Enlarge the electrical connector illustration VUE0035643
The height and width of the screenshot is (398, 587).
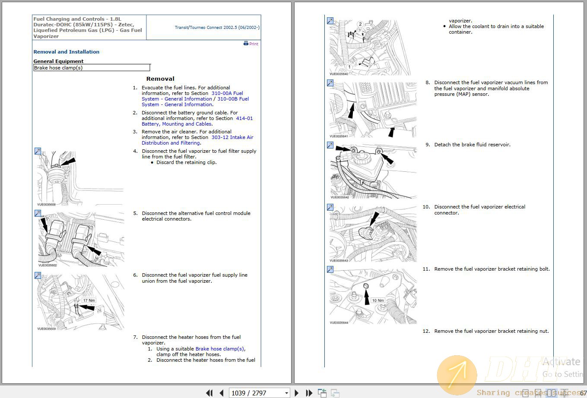coord(330,207)
